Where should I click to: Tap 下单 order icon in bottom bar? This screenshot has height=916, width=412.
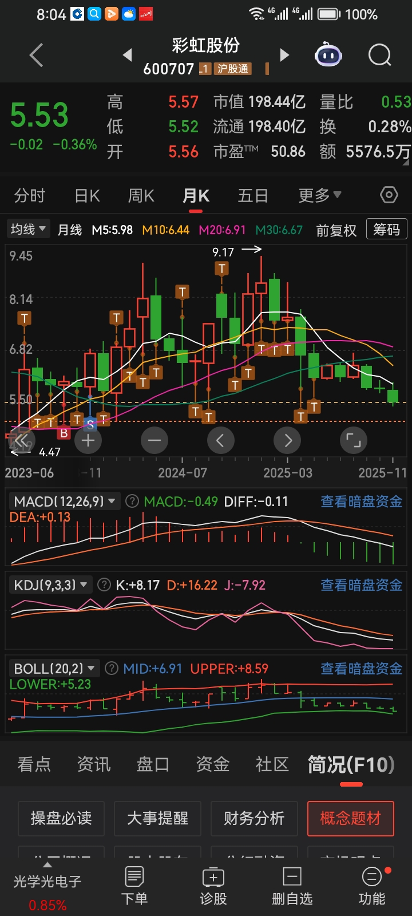134,886
